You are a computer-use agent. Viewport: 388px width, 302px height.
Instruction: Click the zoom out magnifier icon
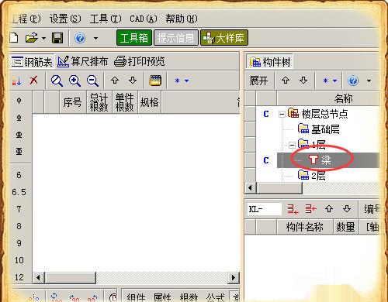pos(92,81)
